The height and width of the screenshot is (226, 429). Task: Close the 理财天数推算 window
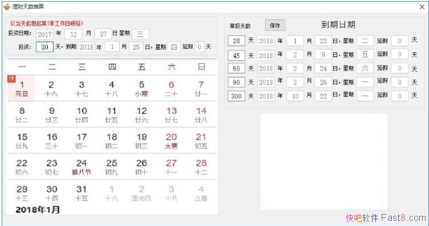422,7
